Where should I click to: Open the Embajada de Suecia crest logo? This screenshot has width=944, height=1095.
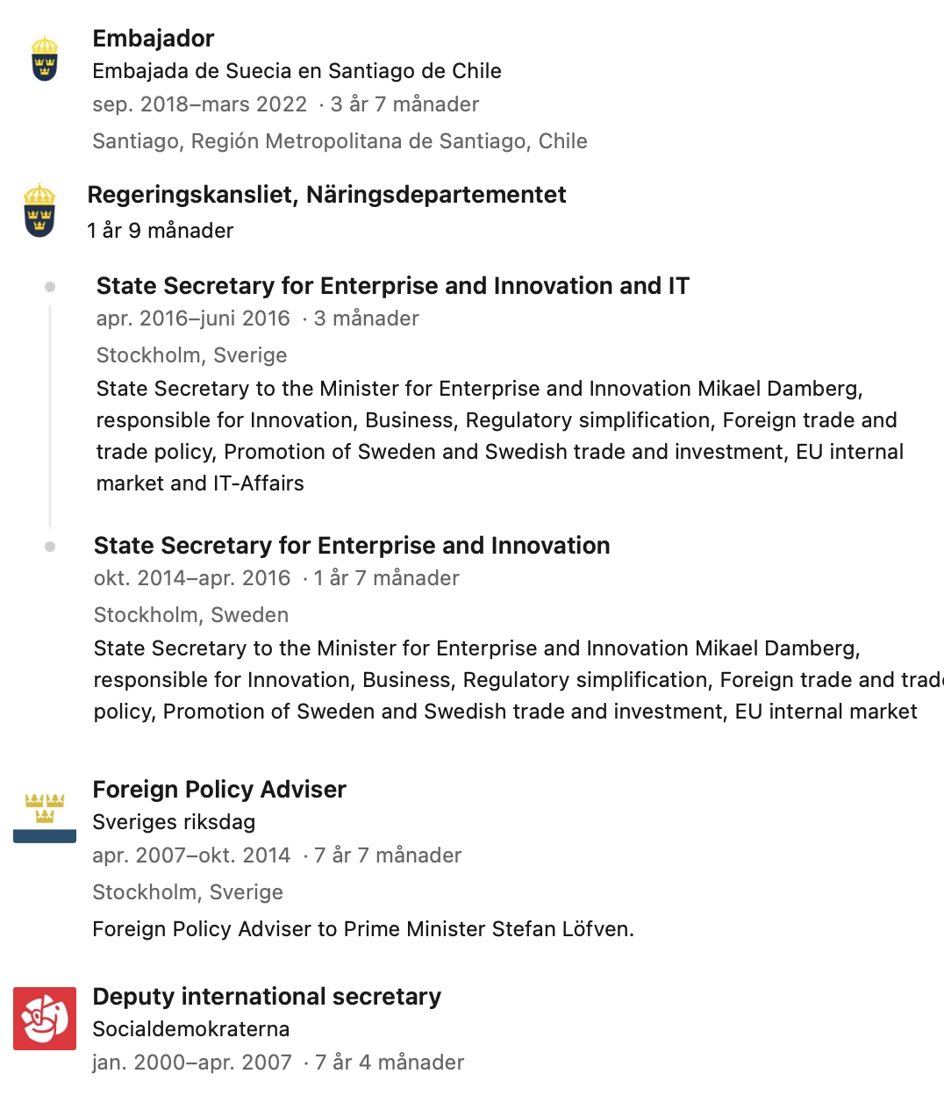[x=45, y=59]
